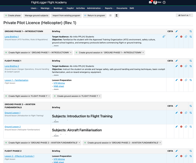This screenshot has width=196, height=163.
Task: Delete Long Briefing 1 red icon
Action: 181,37
